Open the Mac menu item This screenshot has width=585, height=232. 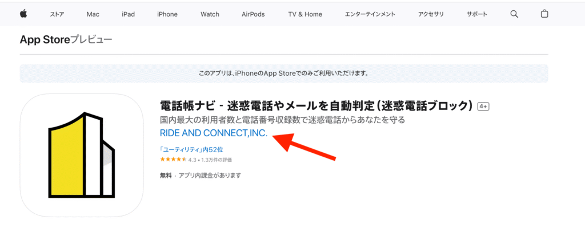(93, 14)
